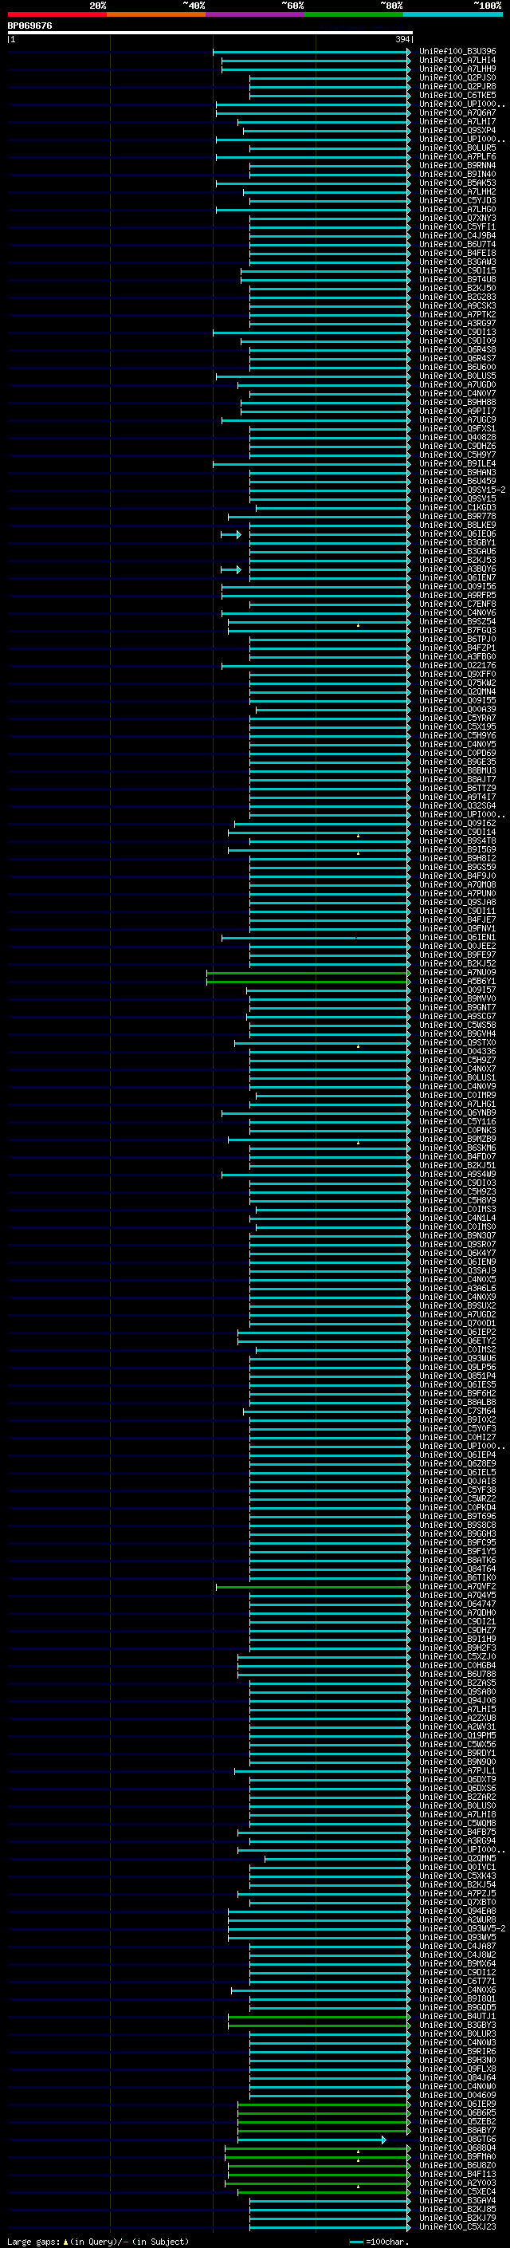The image size is (510, 2248).
Task: Open hit UniRef100_C5XEC4
Action: [457, 2192]
